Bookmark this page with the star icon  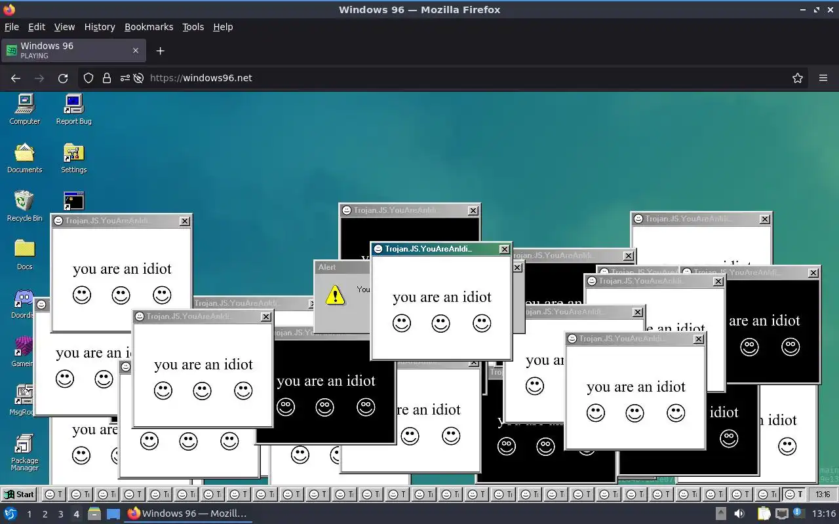(x=798, y=78)
